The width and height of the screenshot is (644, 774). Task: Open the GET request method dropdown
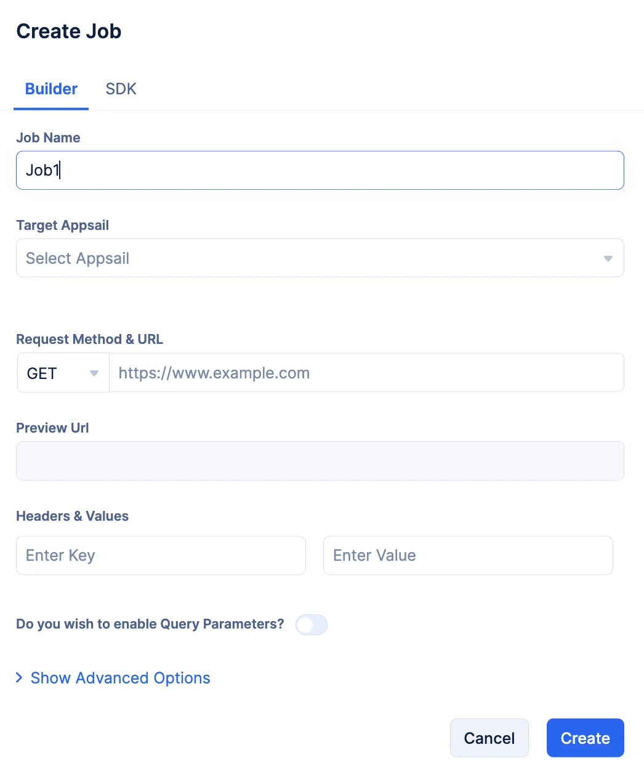click(x=63, y=373)
